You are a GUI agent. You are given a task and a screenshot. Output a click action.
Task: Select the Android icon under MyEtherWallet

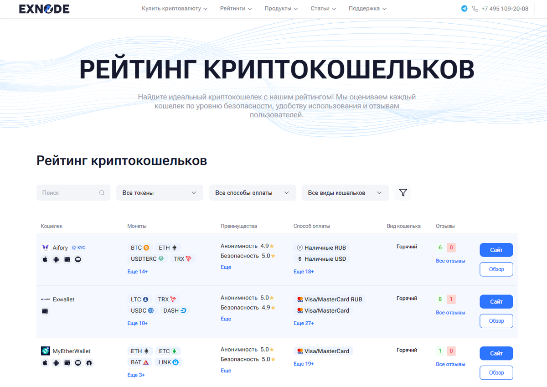(56, 363)
